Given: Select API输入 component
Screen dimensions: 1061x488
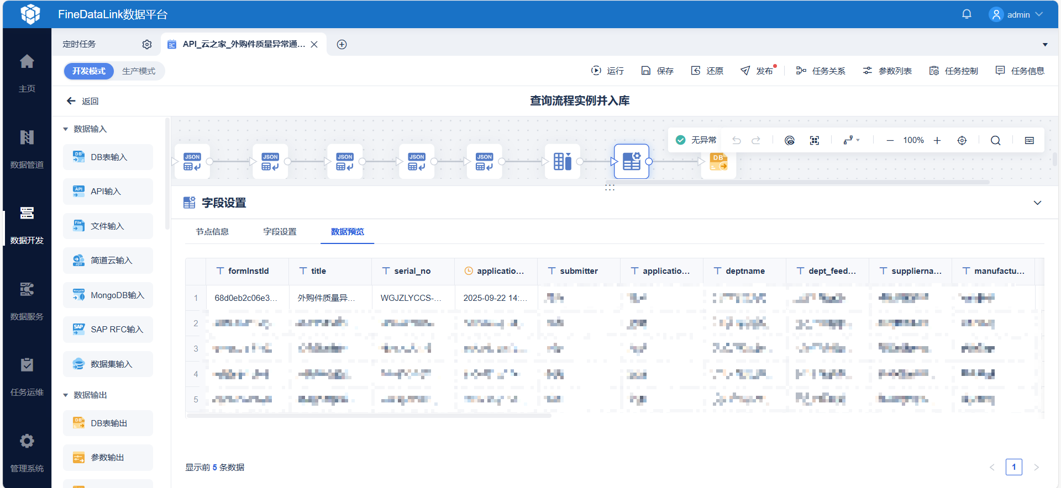Looking at the screenshot, I should pyautogui.click(x=108, y=192).
